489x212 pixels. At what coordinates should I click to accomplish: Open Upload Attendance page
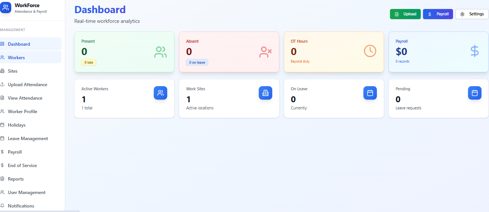pos(27,85)
